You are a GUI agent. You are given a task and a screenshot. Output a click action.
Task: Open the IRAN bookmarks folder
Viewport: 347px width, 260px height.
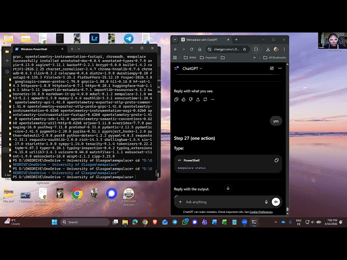[190, 57]
